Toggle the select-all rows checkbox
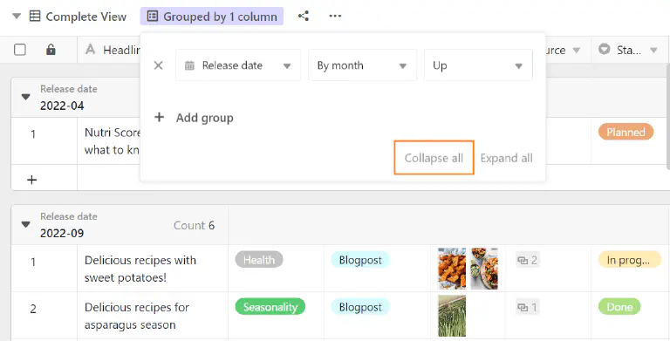The image size is (670, 341). 20,50
